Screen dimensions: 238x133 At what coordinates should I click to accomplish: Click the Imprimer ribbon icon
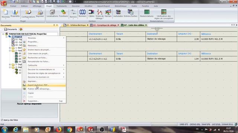pyautogui.click(x=40, y=13)
